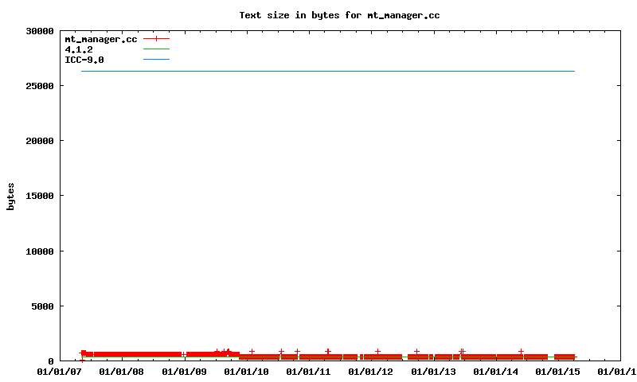Select the 01/01/09 x-axis date label
Viewport: 637px width, 382px height.
pos(184,371)
